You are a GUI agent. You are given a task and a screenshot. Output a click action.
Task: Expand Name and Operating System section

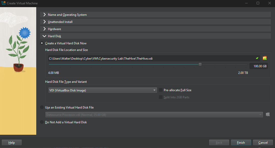[x=67, y=15]
